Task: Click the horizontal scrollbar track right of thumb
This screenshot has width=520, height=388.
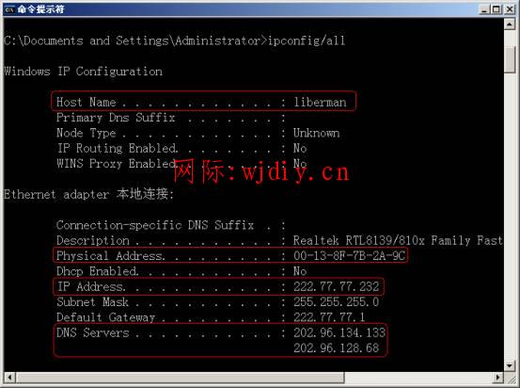Action: tap(418, 378)
